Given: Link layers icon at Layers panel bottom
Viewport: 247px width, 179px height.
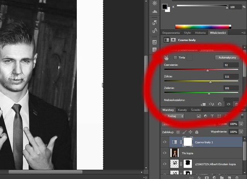Looking at the screenshot, I should point(191,177).
